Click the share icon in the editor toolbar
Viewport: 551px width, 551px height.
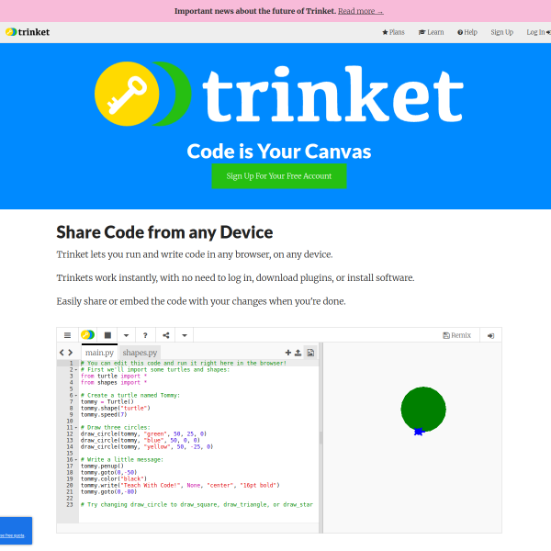click(x=166, y=335)
